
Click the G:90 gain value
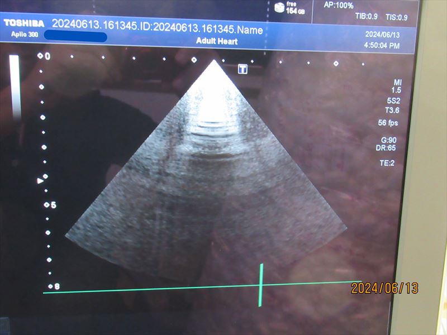click(x=388, y=140)
